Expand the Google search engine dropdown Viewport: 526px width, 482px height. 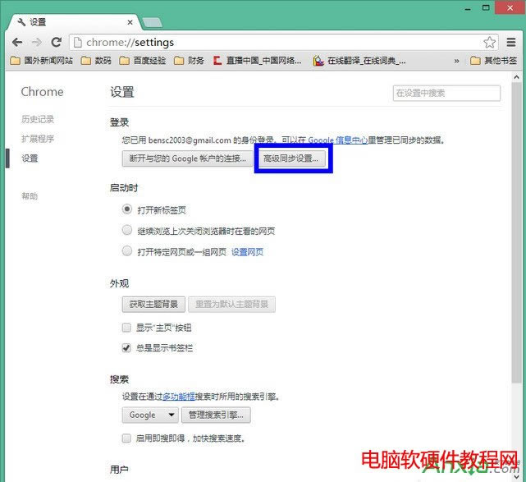tap(150, 415)
